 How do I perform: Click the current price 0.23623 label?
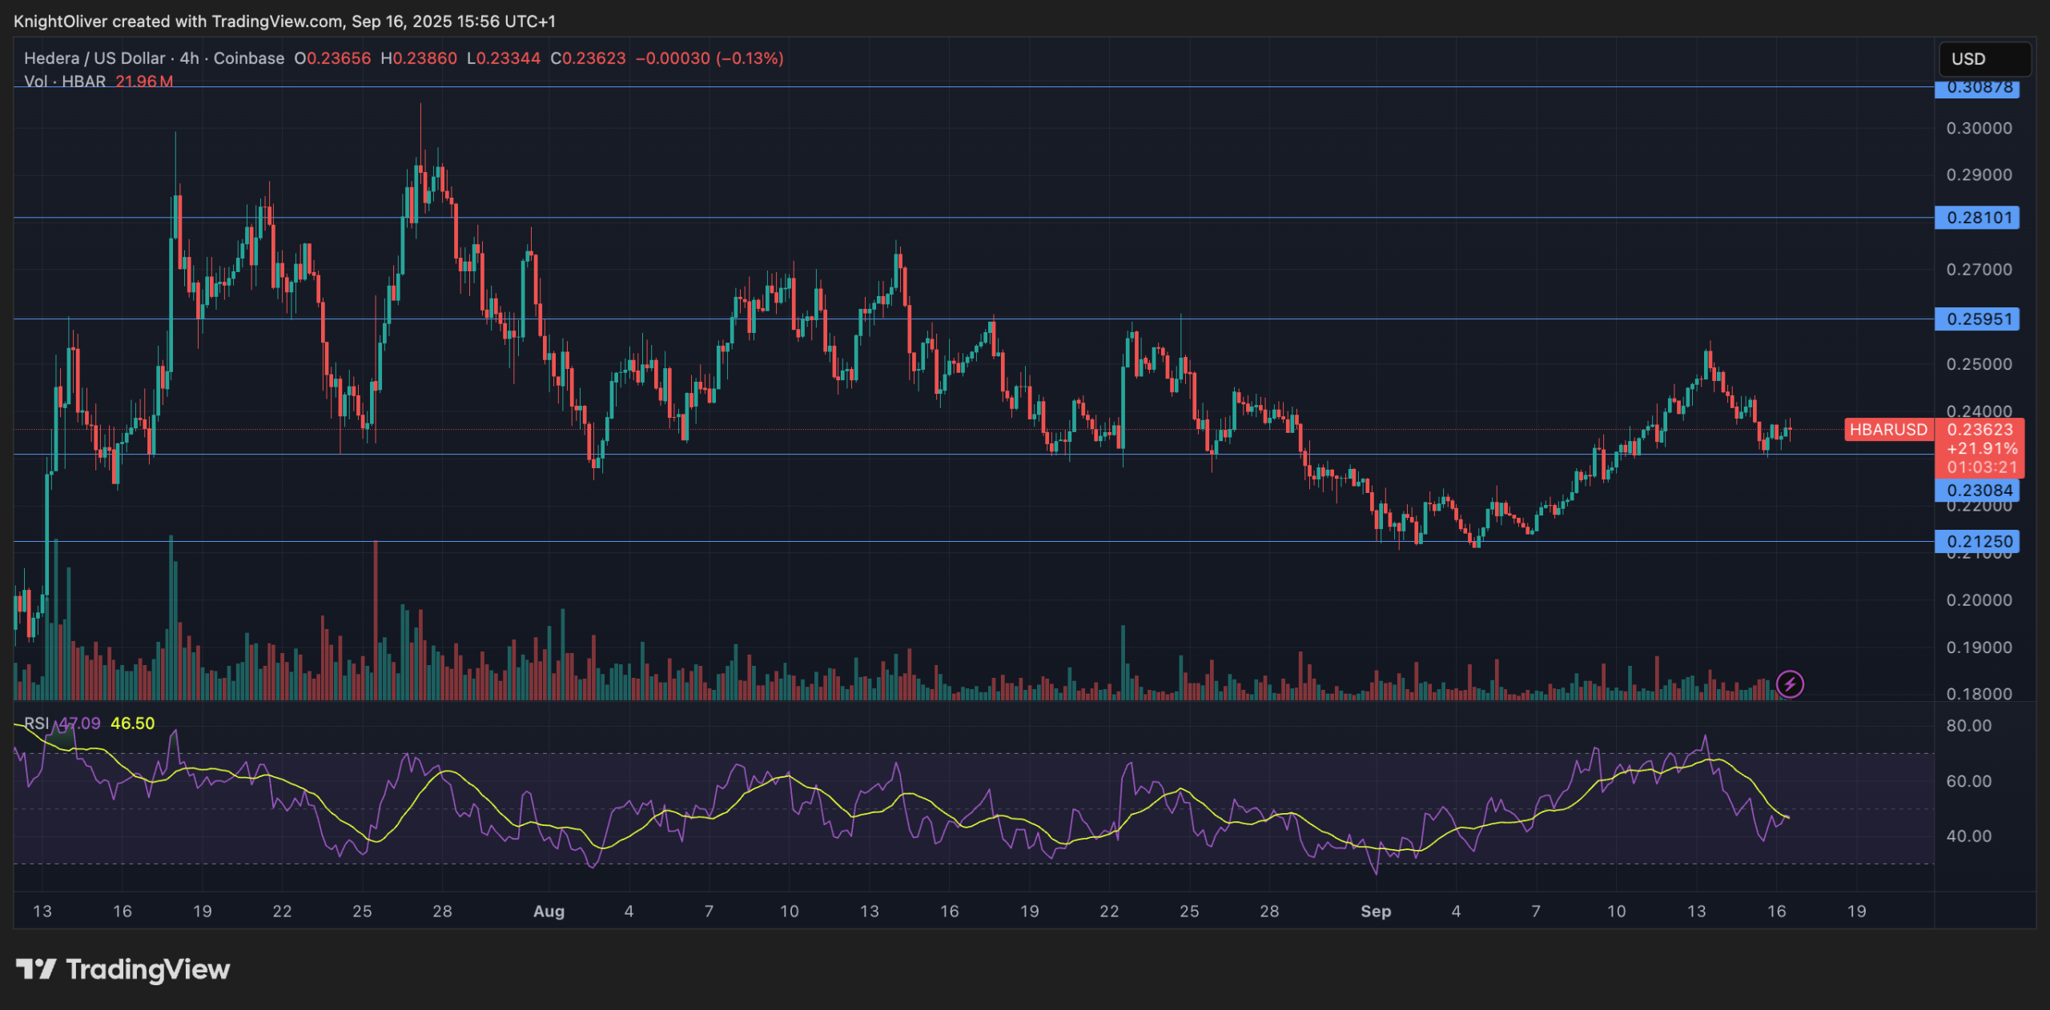coord(1980,430)
